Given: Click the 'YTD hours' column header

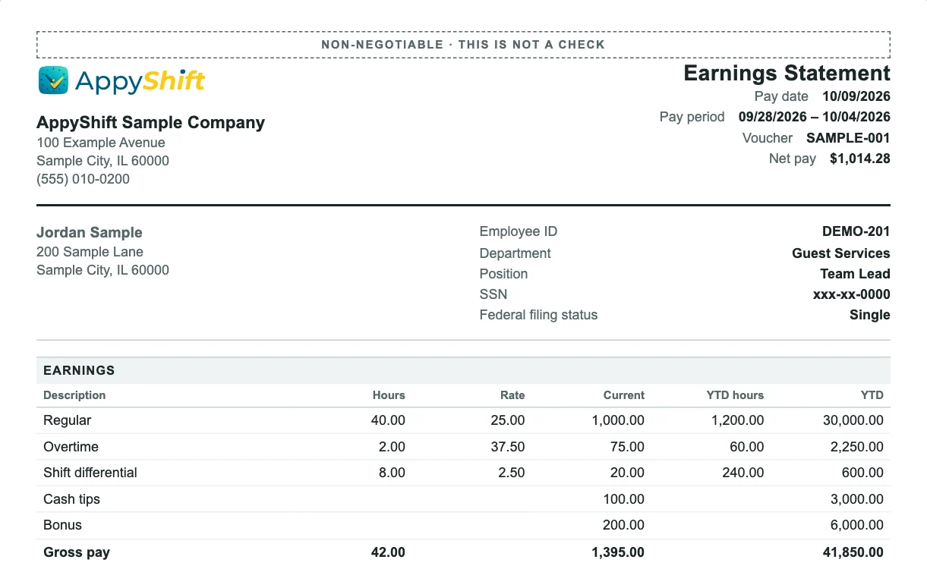Looking at the screenshot, I should click(x=735, y=395).
